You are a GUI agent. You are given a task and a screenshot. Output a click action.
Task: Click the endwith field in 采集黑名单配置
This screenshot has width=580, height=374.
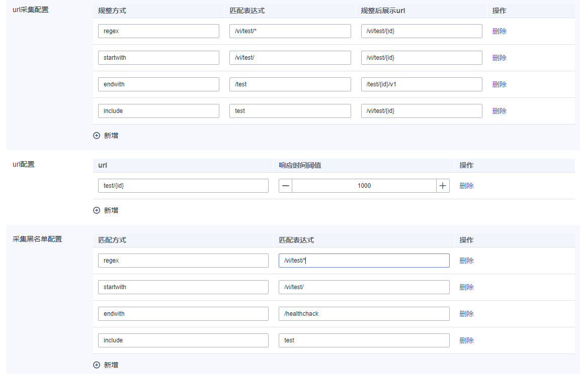(x=183, y=314)
